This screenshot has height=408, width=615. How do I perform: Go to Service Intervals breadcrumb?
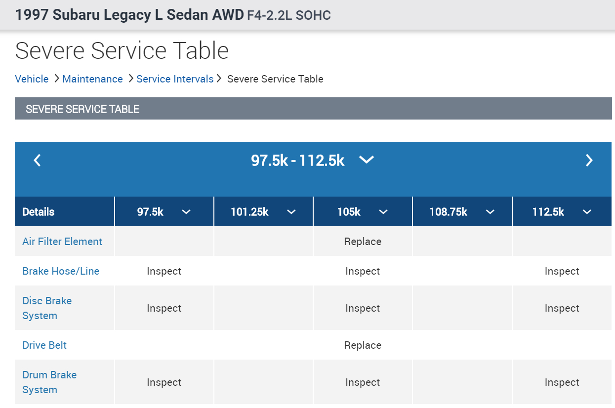click(x=175, y=79)
